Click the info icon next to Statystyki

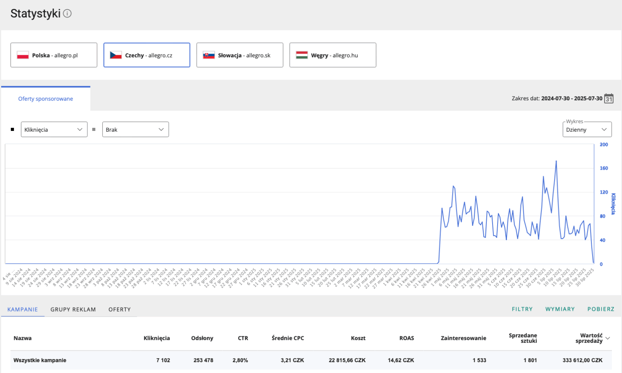point(67,14)
